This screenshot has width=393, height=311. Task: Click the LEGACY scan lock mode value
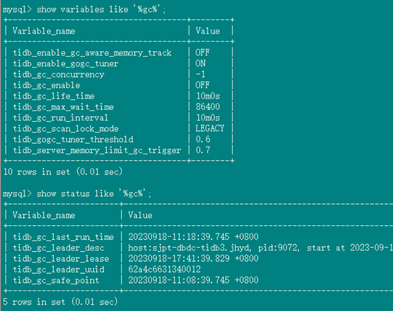(x=210, y=129)
